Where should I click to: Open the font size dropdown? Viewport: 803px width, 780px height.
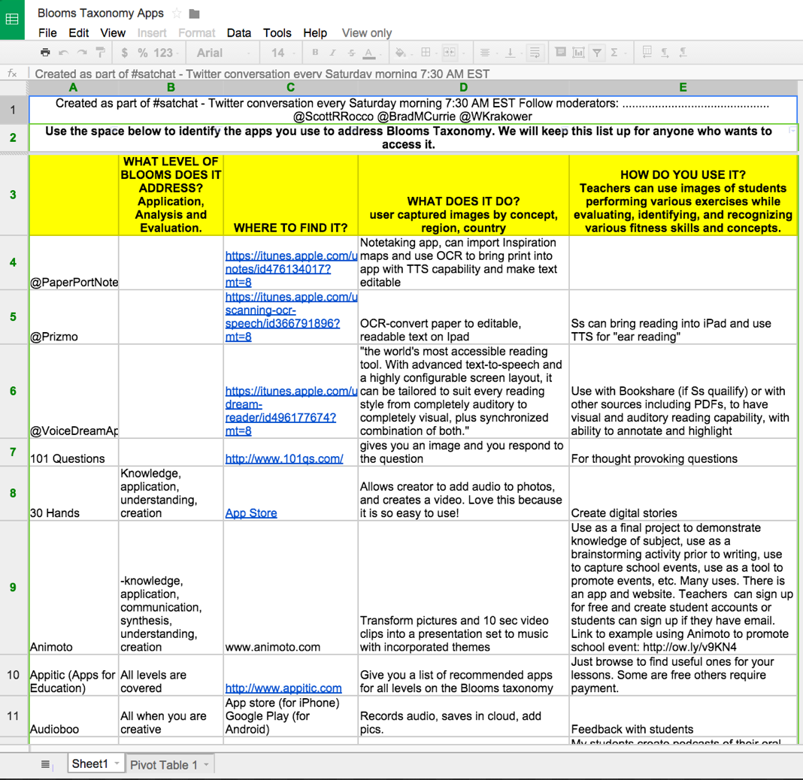coord(280,52)
